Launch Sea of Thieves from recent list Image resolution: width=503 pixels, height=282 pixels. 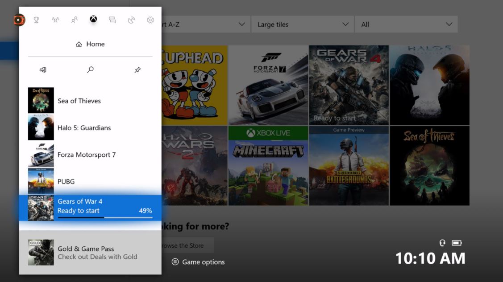90,101
